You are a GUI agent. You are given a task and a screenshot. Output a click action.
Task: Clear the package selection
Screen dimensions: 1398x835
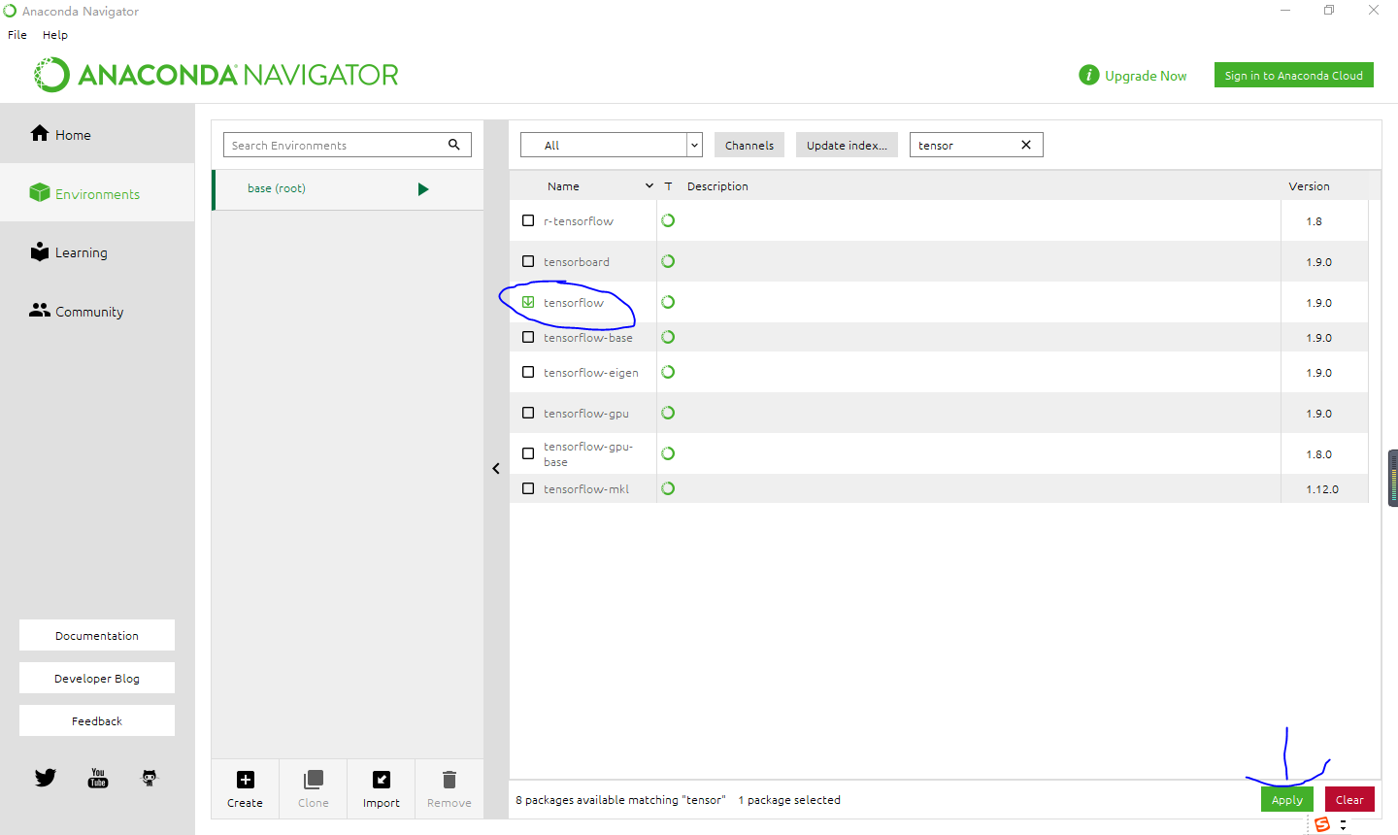click(x=1349, y=799)
